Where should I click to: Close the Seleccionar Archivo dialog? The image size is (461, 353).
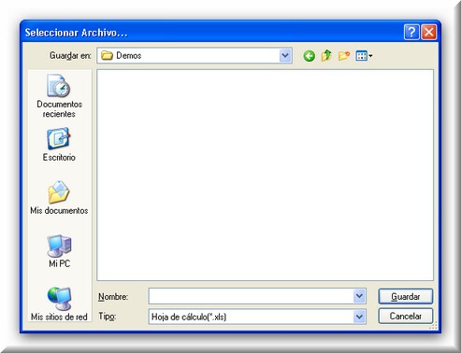coord(429,32)
